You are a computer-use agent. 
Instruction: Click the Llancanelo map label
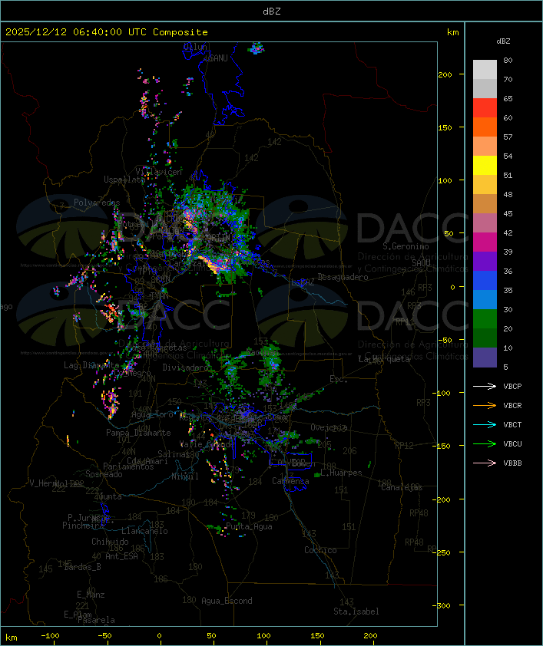click(144, 531)
